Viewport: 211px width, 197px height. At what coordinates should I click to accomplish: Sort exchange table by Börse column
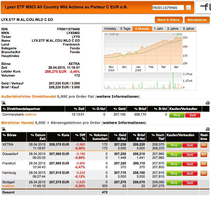[4, 135]
